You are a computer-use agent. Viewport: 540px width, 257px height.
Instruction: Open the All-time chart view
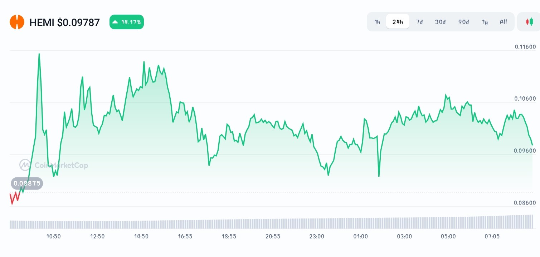click(x=503, y=22)
